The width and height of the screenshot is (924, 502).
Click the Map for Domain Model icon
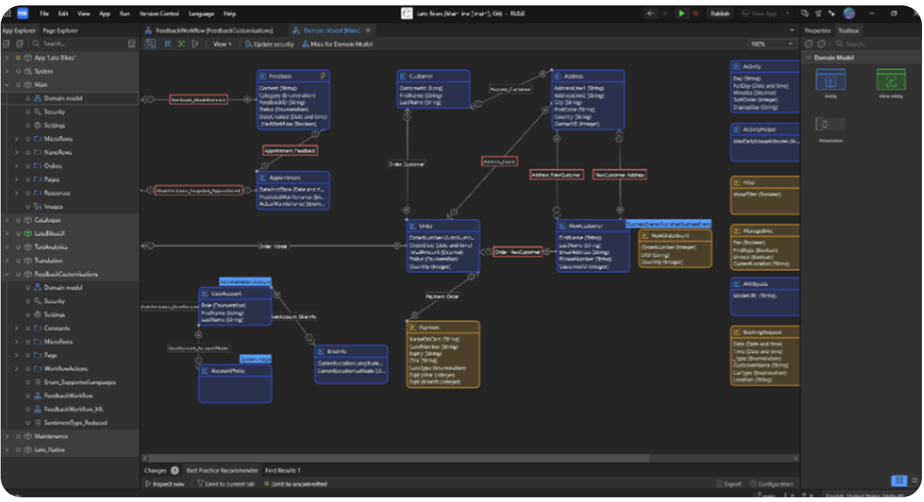(305, 45)
